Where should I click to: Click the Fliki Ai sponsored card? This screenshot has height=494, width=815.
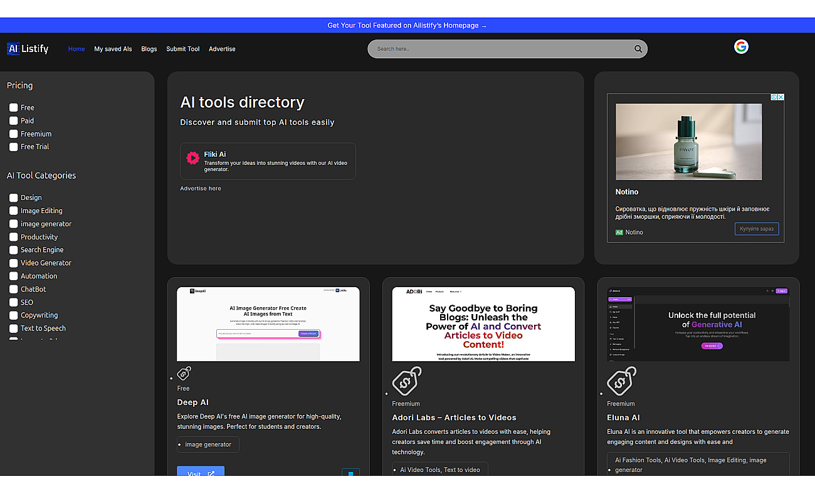[268, 161]
